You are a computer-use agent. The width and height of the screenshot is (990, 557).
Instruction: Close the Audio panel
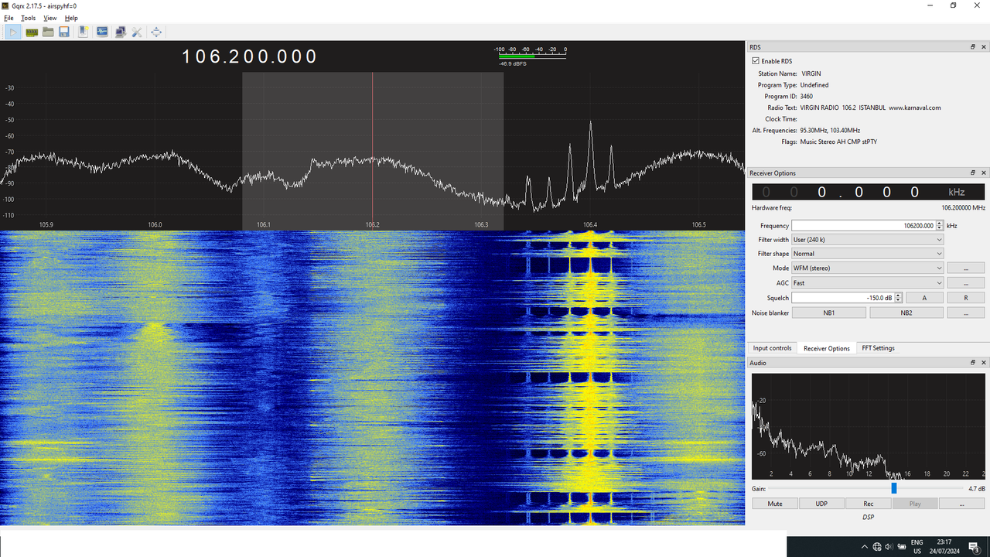pos(984,362)
